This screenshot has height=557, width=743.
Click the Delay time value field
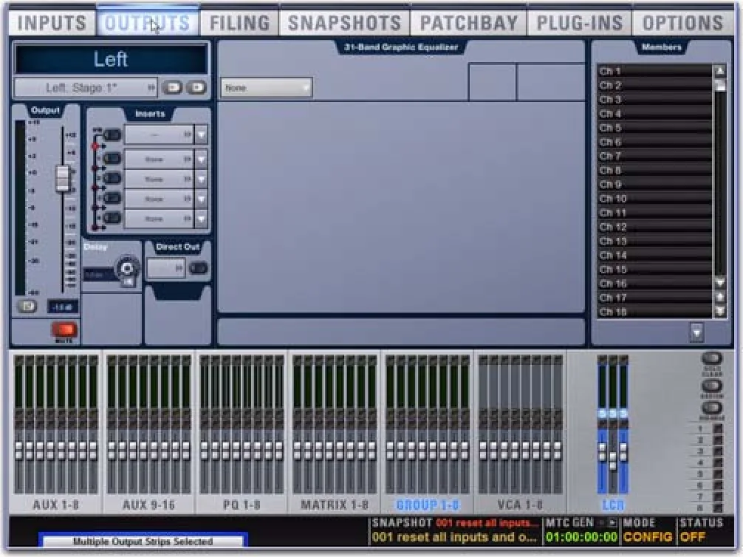pos(98,275)
